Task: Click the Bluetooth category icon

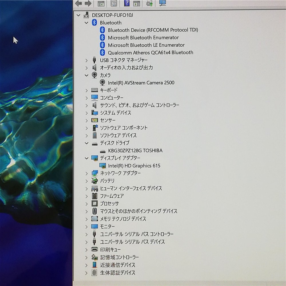Action: click(x=94, y=23)
